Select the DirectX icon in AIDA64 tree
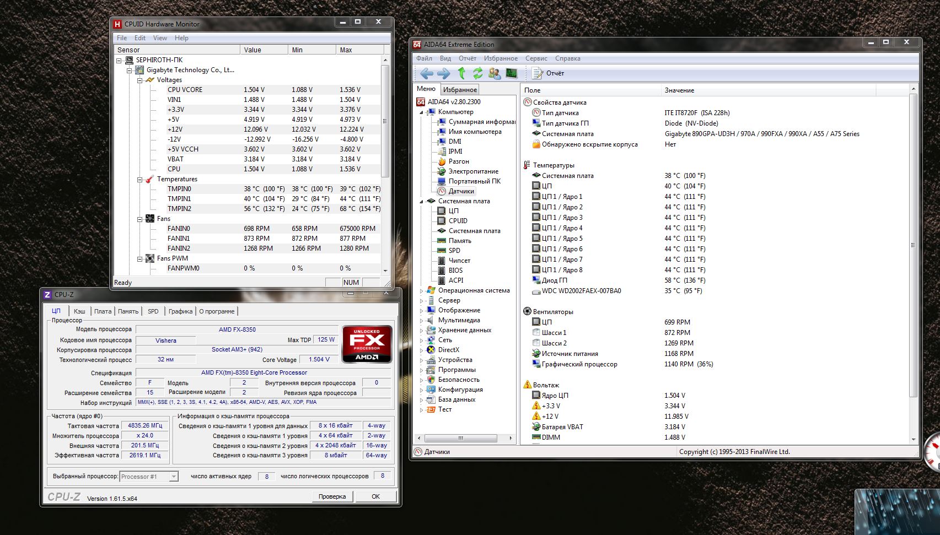The height and width of the screenshot is (535, 940). point(431,350)
